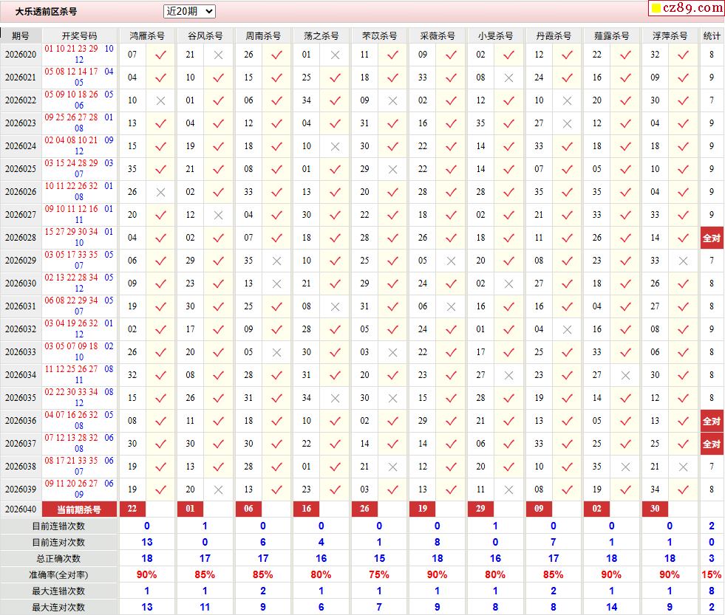Click the red 全对 badge in row 2026037

point(712,444)
